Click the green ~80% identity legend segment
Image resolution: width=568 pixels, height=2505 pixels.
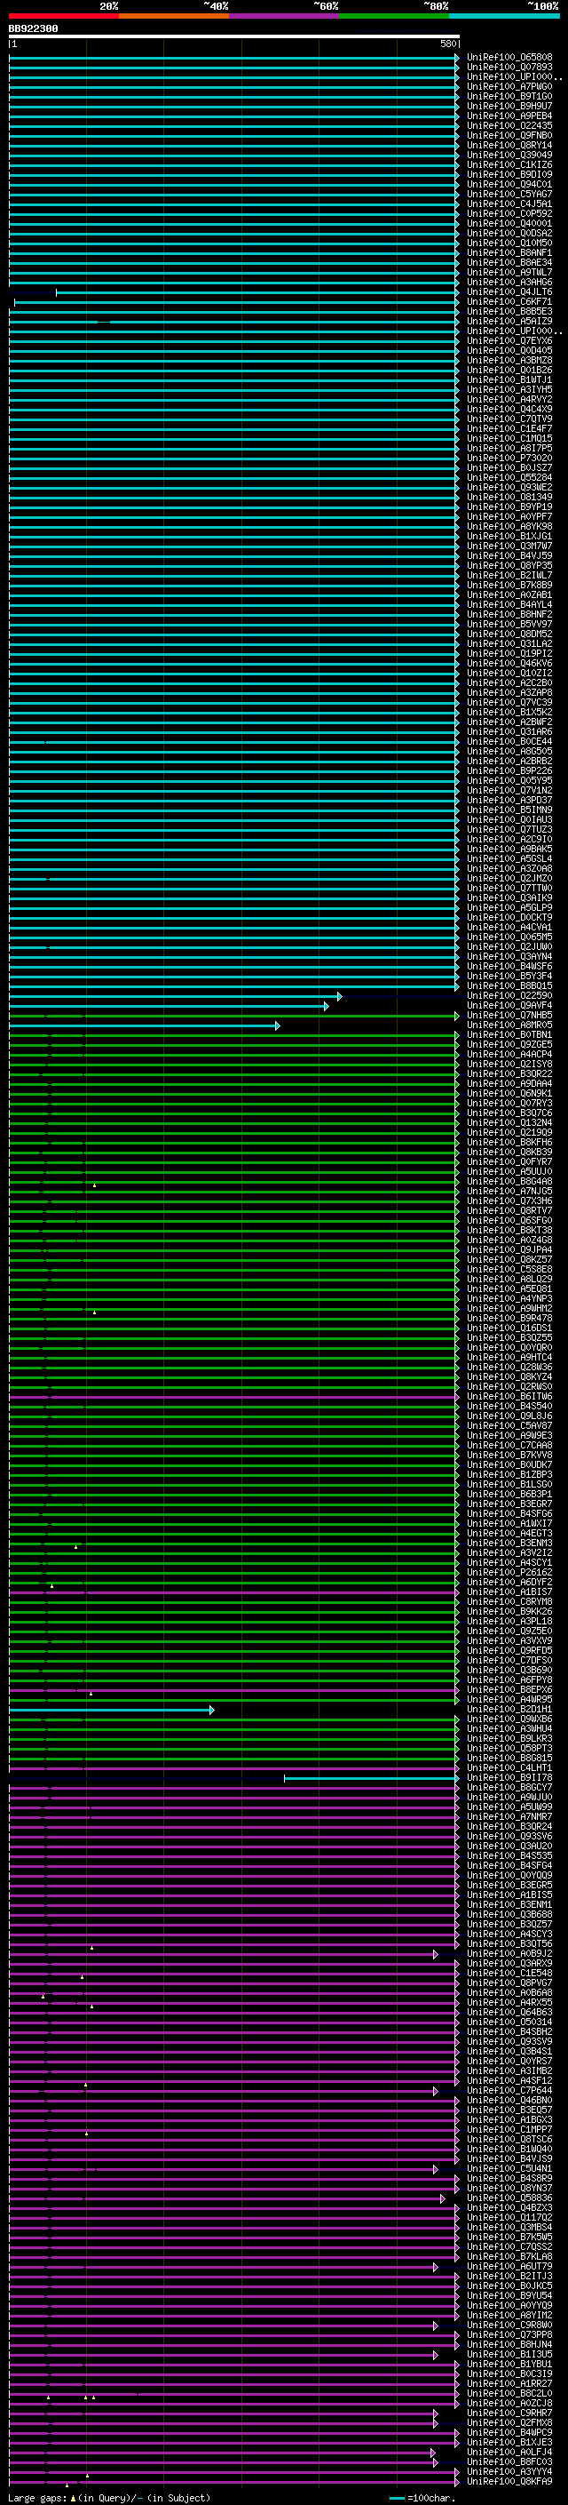pos(394,16)
